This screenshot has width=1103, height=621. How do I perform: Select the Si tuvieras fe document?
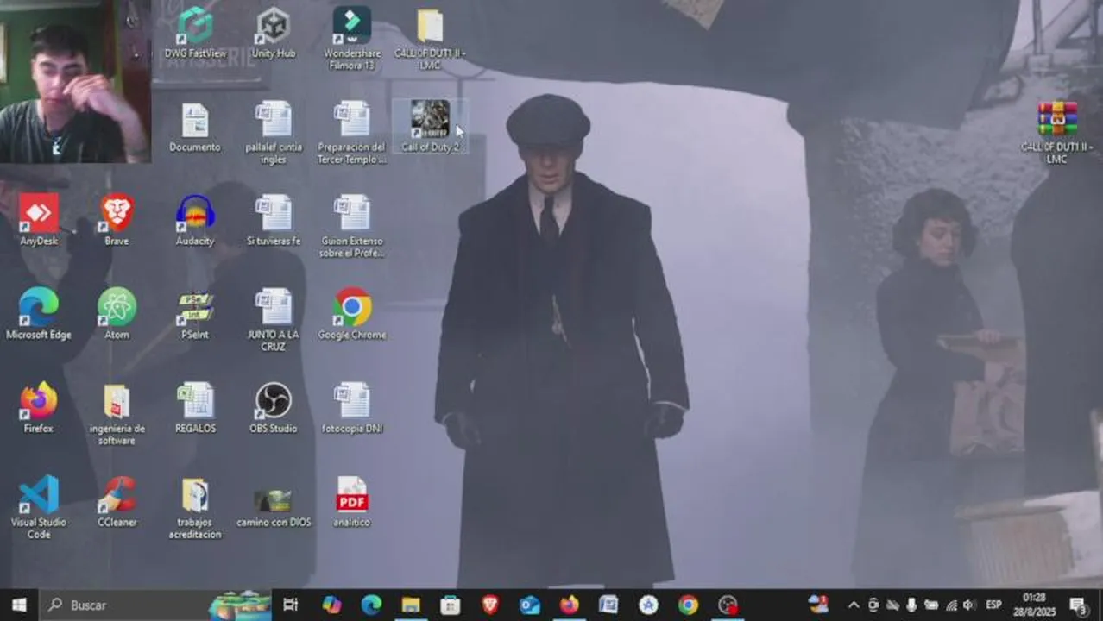click(274, 220)
